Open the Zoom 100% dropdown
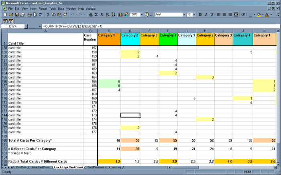 (x=140, y=14)
